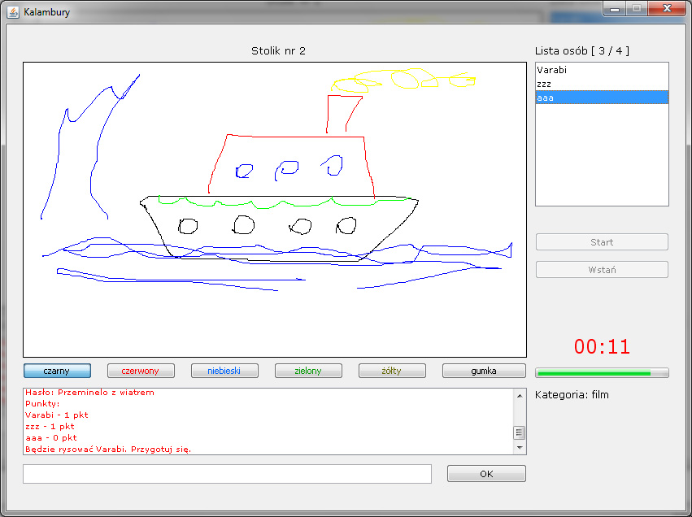Click the Start button
The height and width of the screenshot is (517, 692).
[601, 242]
